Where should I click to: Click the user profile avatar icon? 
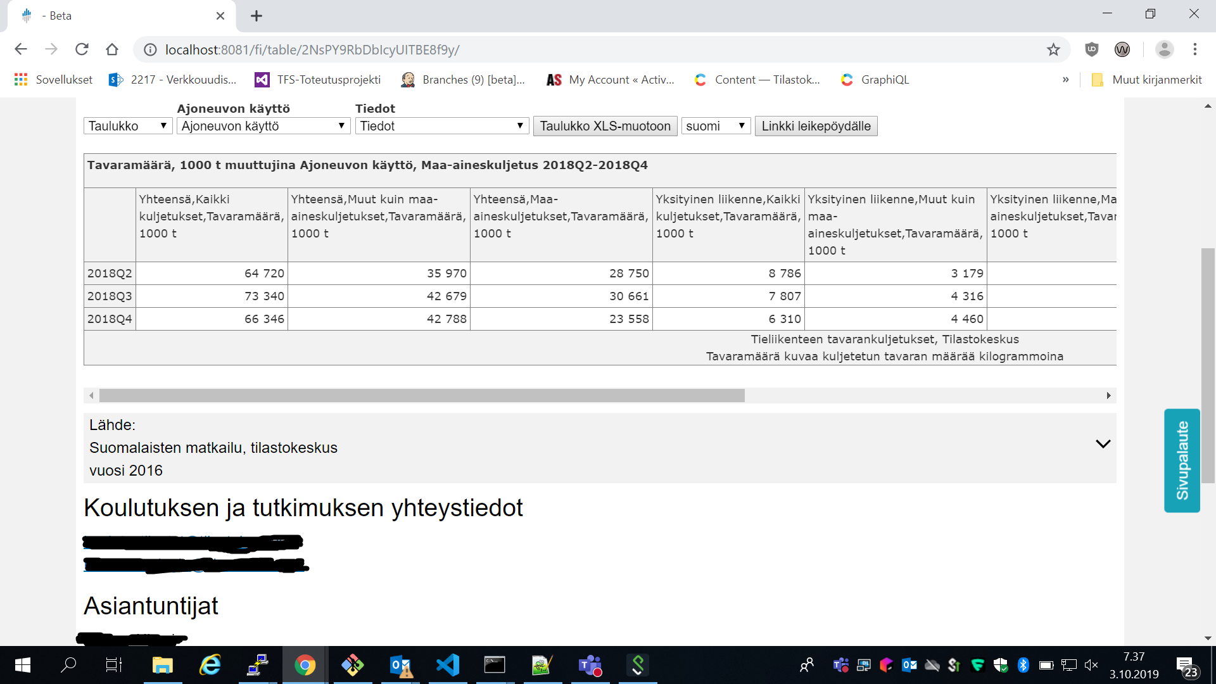(x=1164, y=49)
